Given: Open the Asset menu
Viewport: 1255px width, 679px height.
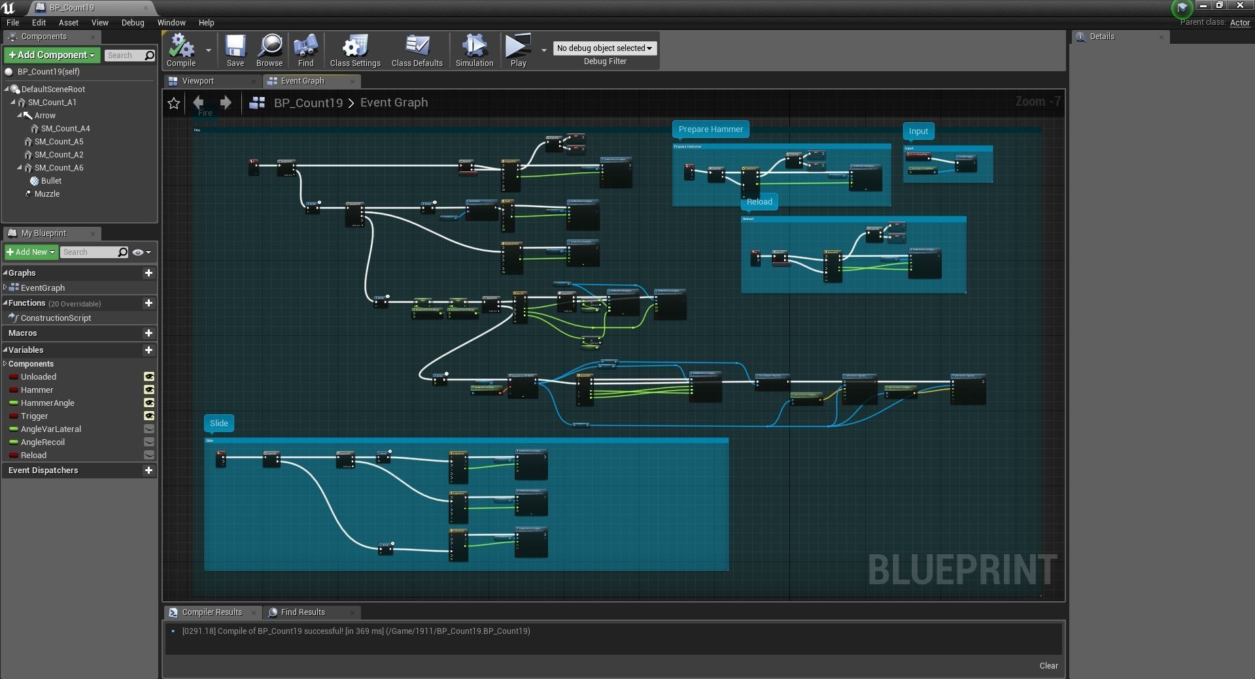Looking at the screenshot, I should point(69,23).
